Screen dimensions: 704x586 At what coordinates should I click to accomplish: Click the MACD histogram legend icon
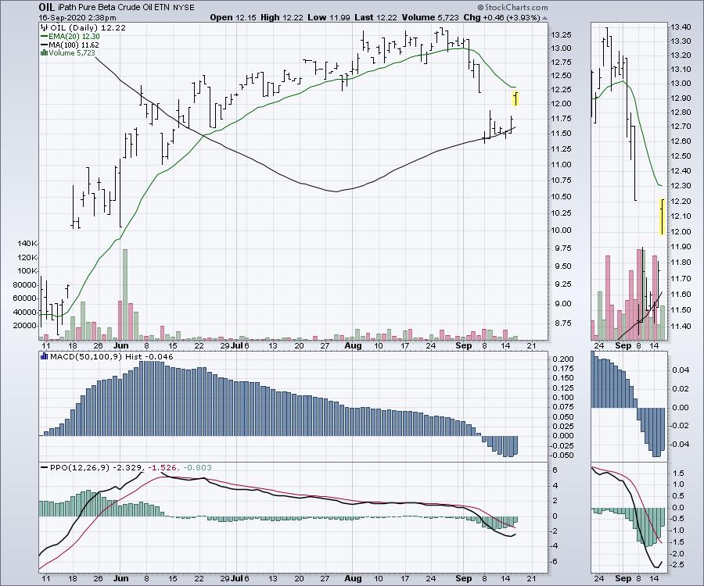pos(44,357)
